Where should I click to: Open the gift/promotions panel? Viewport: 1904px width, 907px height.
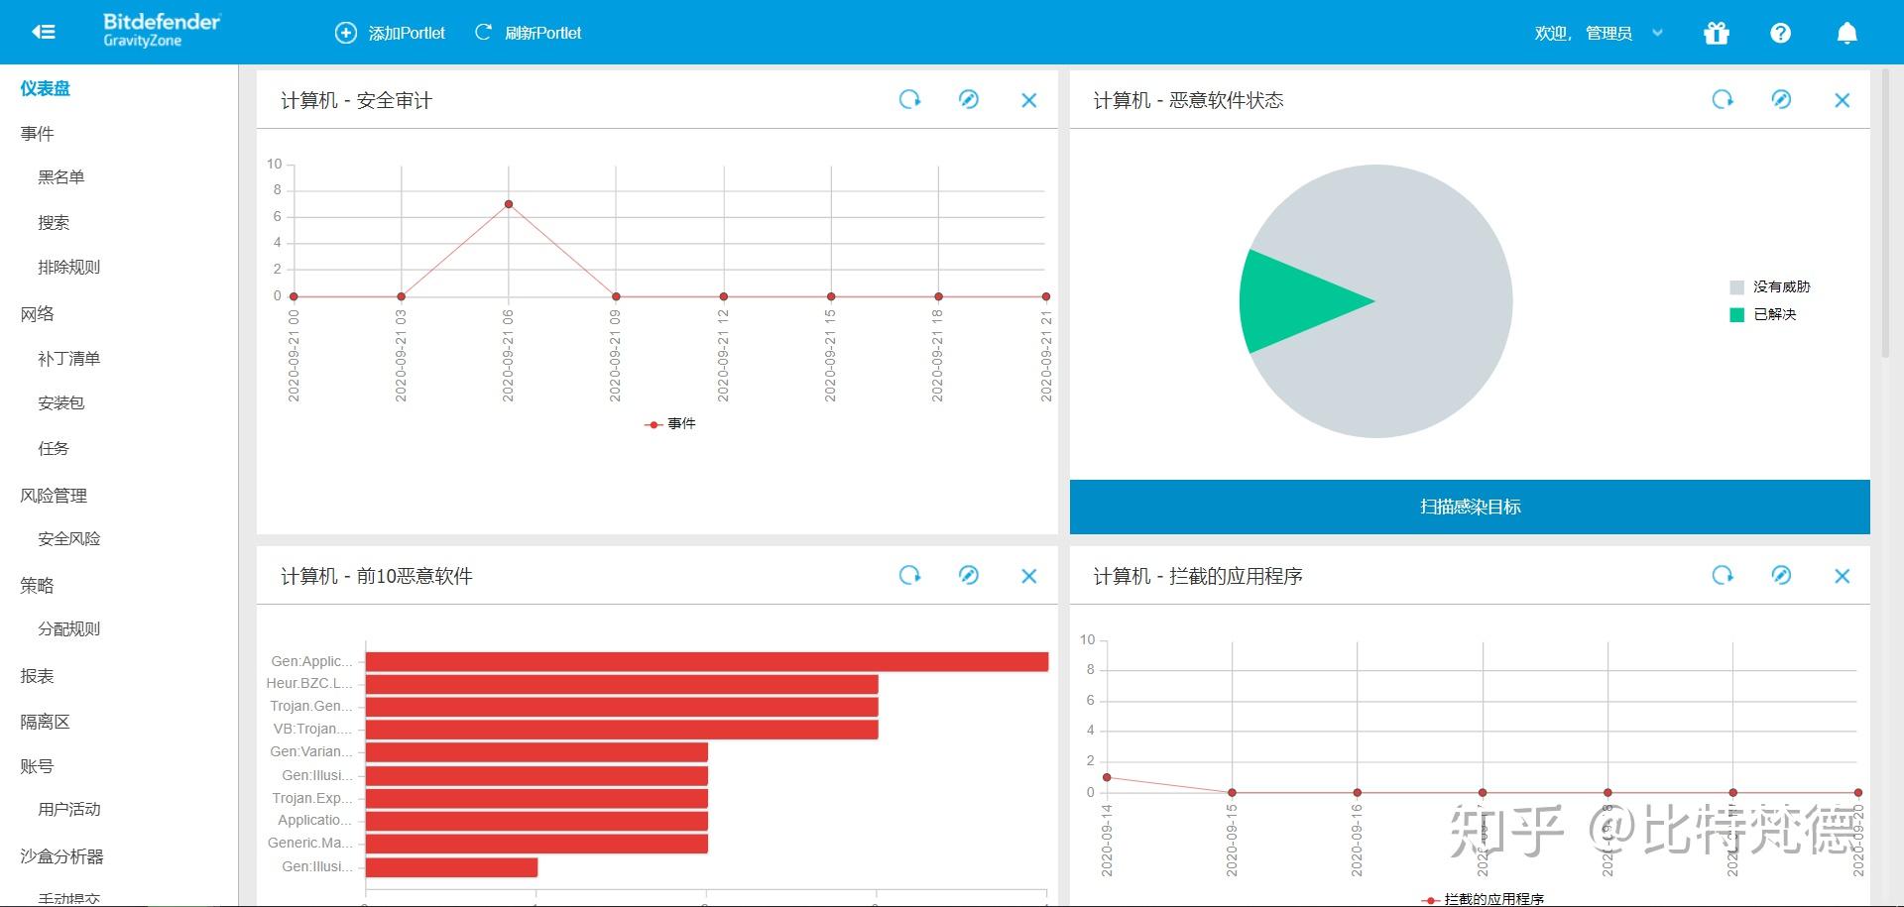(x=1717, y=33)
